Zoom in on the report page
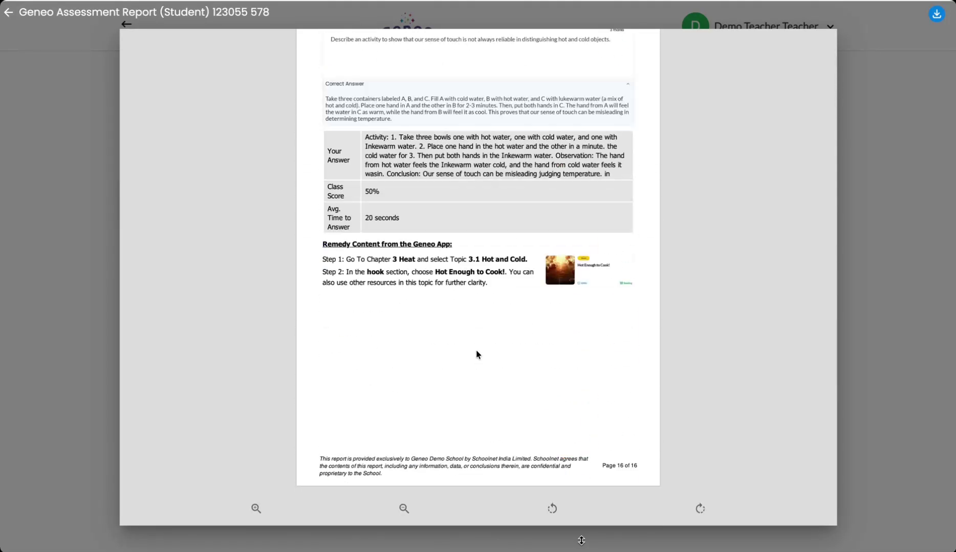The width and height of the screenshot is (956, 552). click(x=256, y=508)
